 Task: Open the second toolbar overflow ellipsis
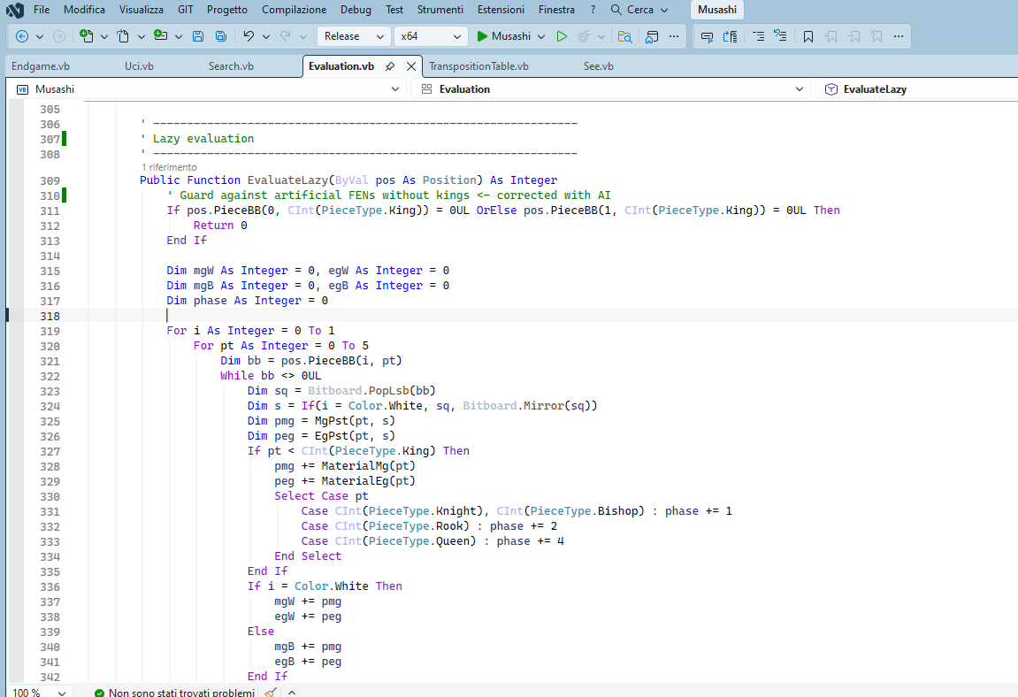(899, 36)
